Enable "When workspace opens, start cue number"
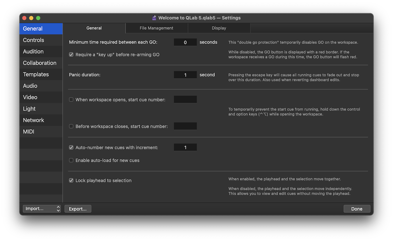Screen dimensions: 393x241 pyautogui.click(x=71, y=100)
